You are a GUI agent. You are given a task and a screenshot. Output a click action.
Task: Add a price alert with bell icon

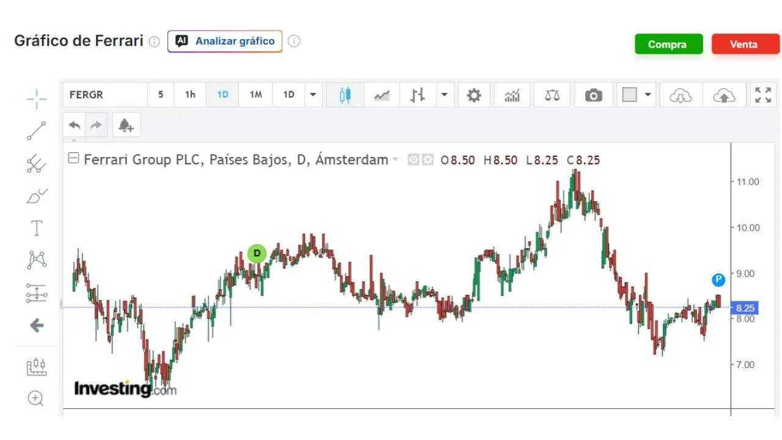coord(126,125)
